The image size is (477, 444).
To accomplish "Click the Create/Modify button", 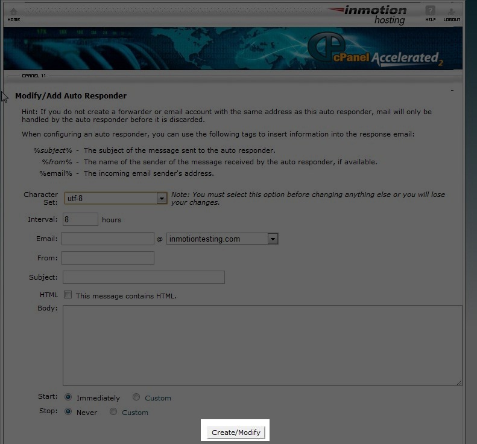I will (236, 433).
